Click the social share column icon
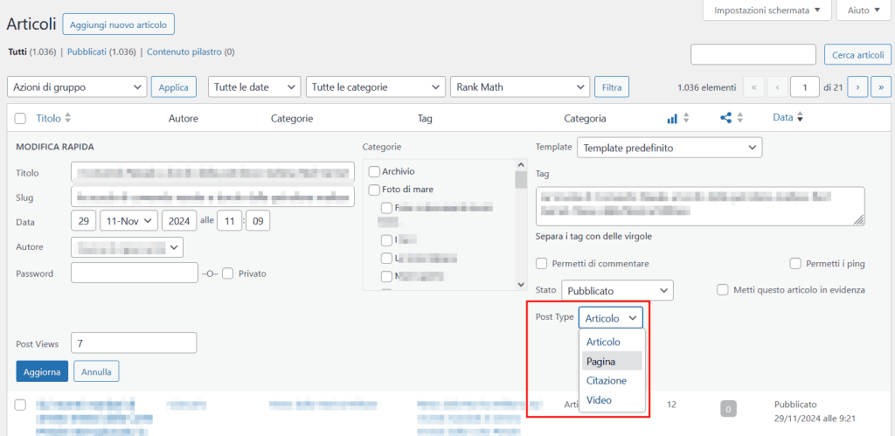The height and width of the screenshot is (436, 895). [726, 118]
